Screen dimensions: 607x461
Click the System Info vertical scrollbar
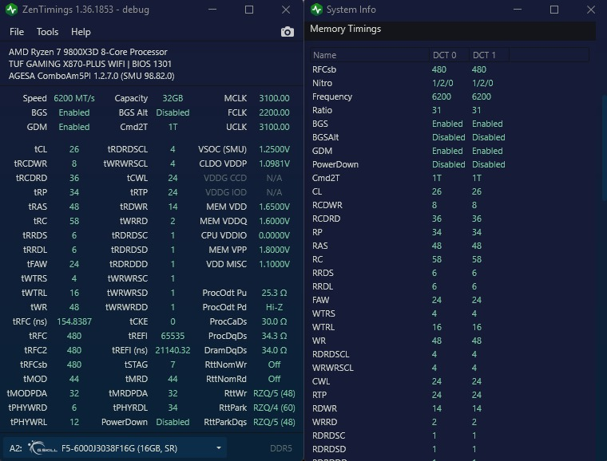tap(605, 147)
